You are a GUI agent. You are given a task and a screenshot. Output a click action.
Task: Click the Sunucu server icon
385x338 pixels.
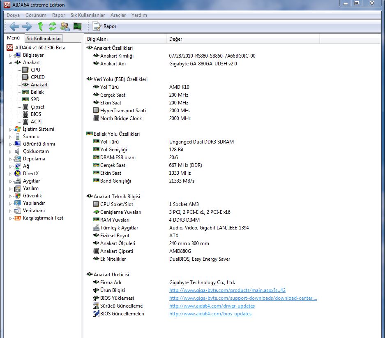18,137
